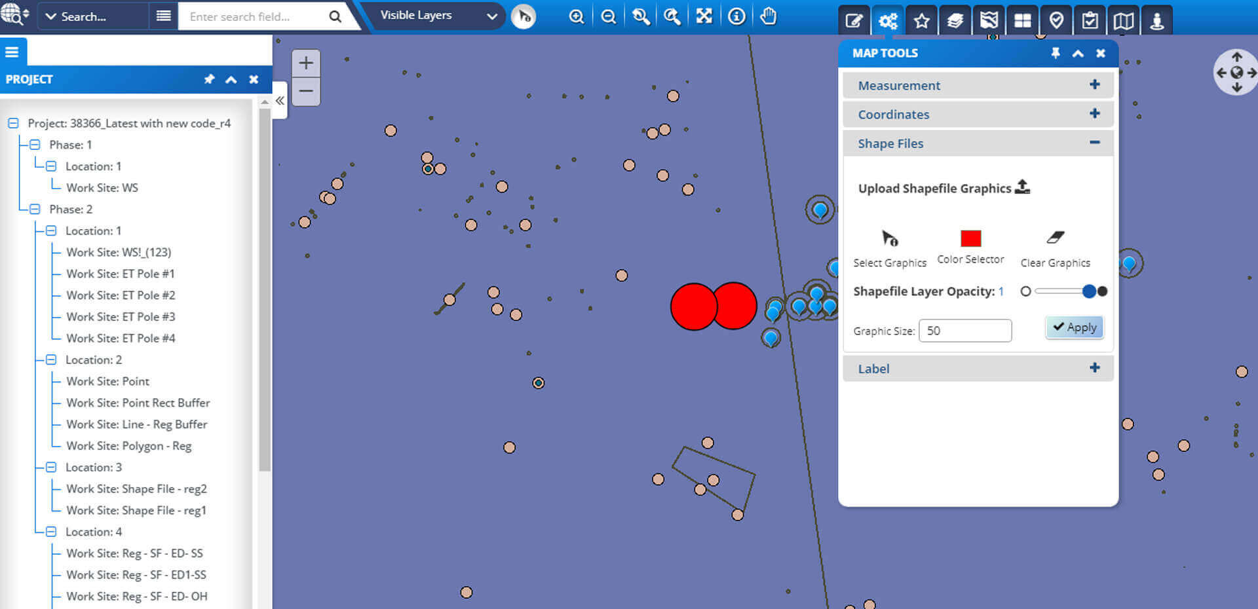Open the grid tiles tab
The height and width of the screenshot is (609, 1258).
pyautogui.click(x=1023, y=20)
